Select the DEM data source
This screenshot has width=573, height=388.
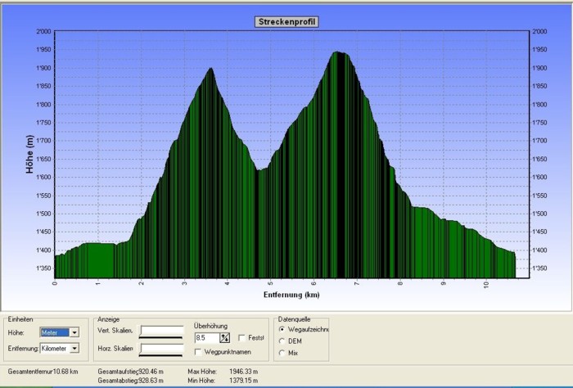pyautogui.click(x=283, y=341)
